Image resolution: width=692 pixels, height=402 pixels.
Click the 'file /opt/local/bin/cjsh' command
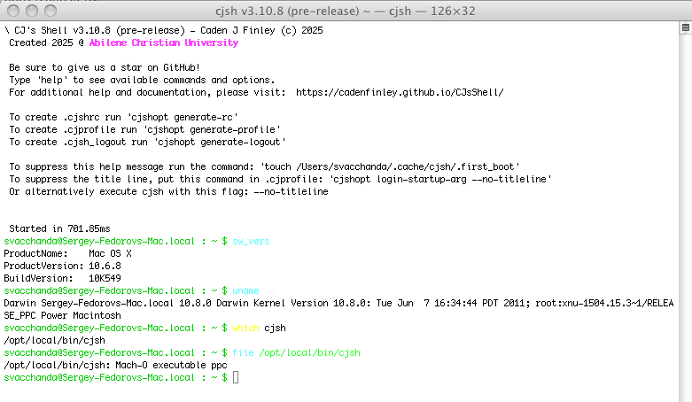296,352
